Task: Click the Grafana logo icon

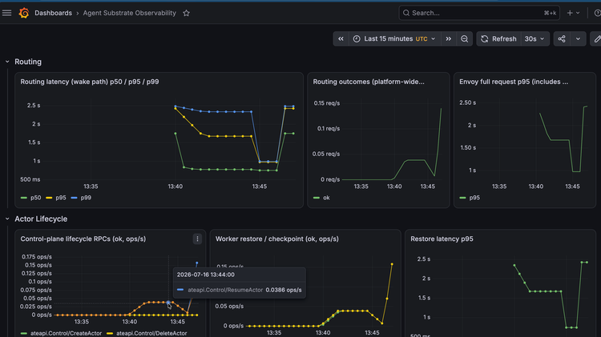Action: tap(24, 13)
